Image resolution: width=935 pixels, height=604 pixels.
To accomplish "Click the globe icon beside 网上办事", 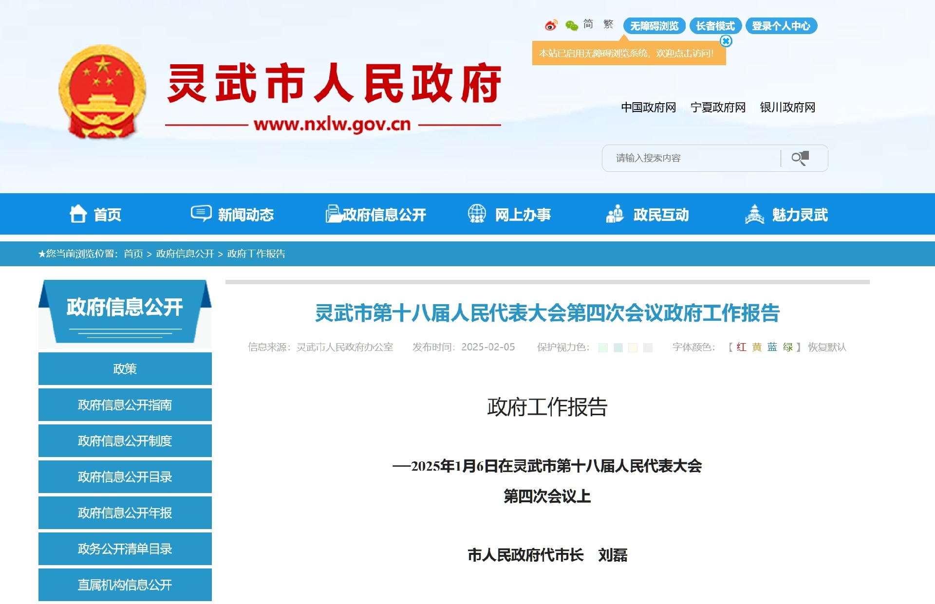I will (x=476, y=214).
